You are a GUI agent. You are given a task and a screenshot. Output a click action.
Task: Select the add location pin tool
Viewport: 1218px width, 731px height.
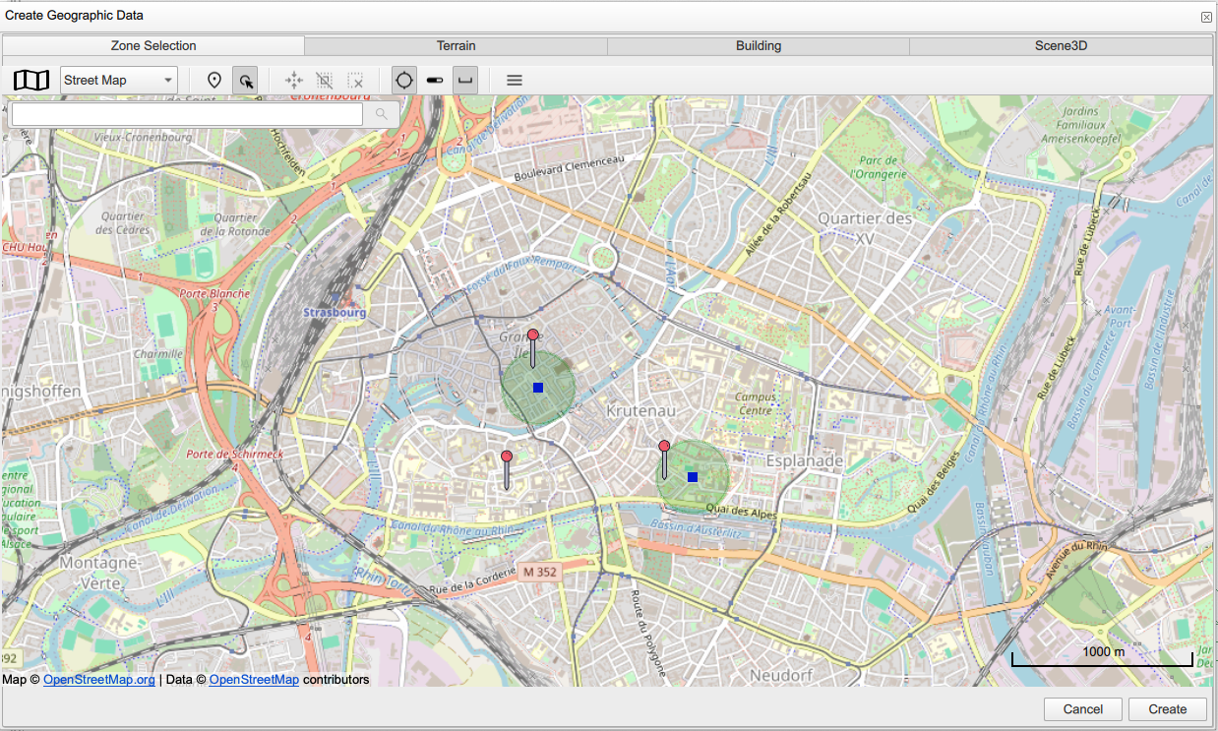[214, 81]
